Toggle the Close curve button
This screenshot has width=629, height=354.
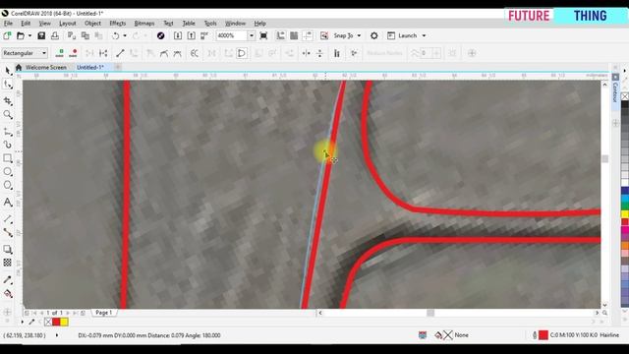pos(242,53)
